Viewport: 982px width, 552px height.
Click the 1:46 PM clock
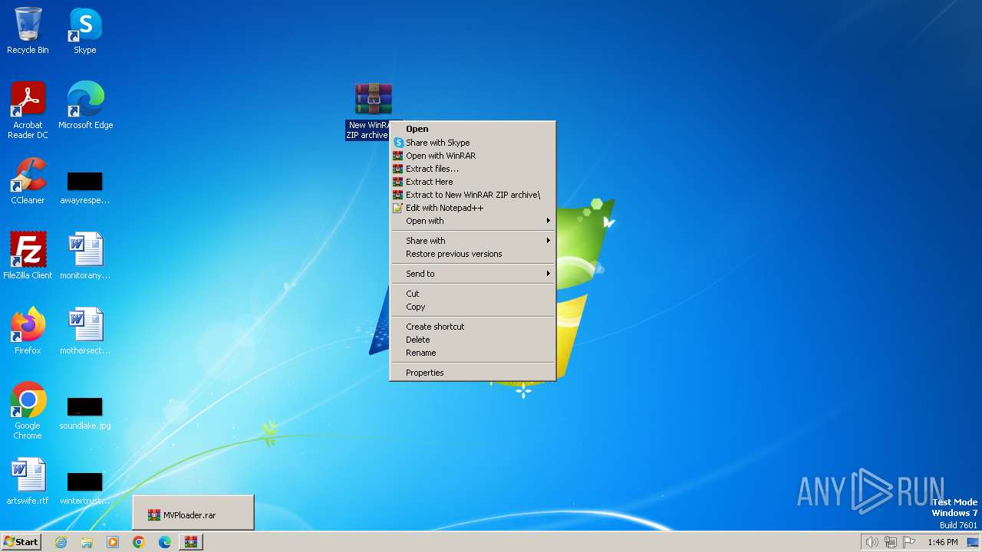point(942,542)
